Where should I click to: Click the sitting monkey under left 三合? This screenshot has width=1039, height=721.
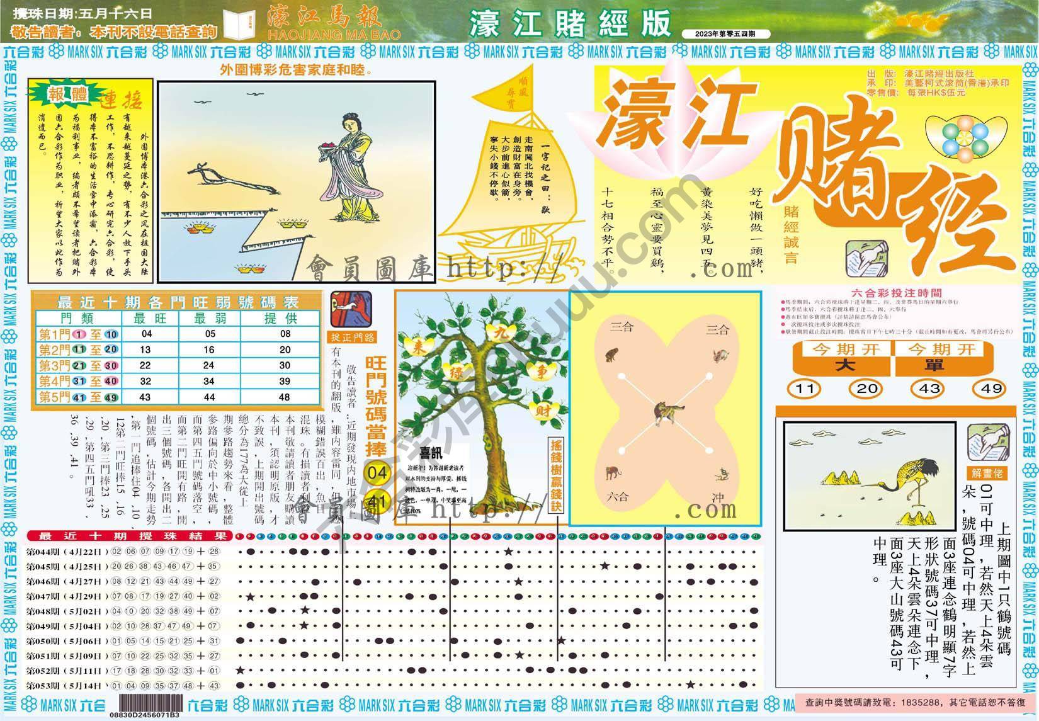611,356
